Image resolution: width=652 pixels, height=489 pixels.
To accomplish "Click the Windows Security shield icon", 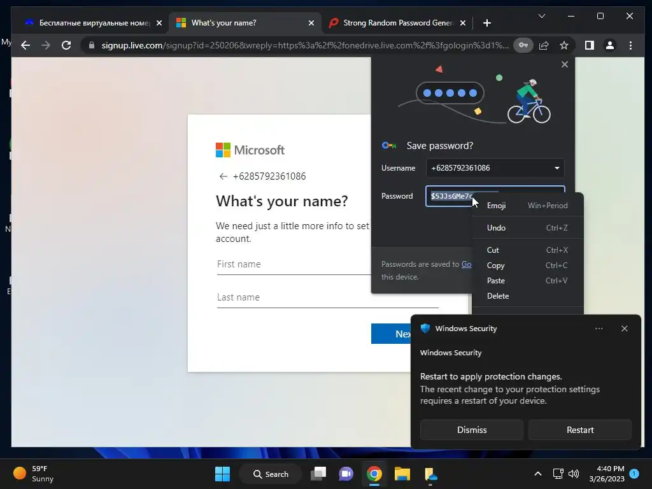I will tap(425, 329).
